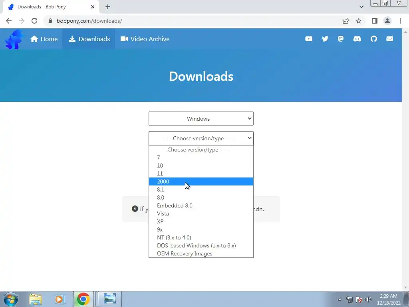Open the Discord social icon

click(x=357, y=39)
